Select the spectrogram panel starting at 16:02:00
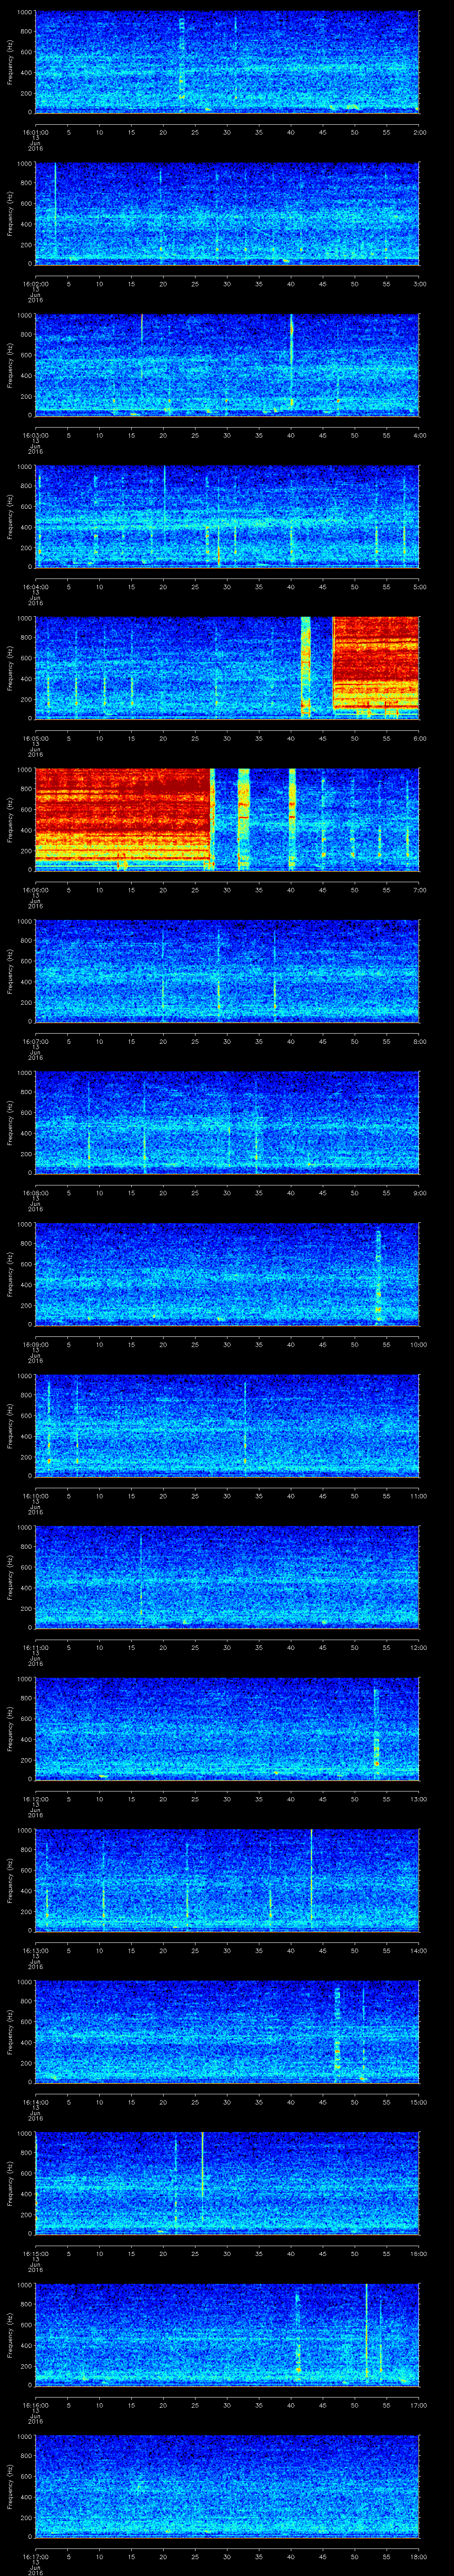 [x=227, y=213]
